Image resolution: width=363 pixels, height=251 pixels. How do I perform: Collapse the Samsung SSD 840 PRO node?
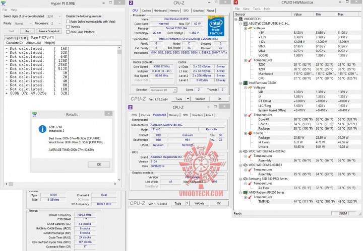point(240,179)
